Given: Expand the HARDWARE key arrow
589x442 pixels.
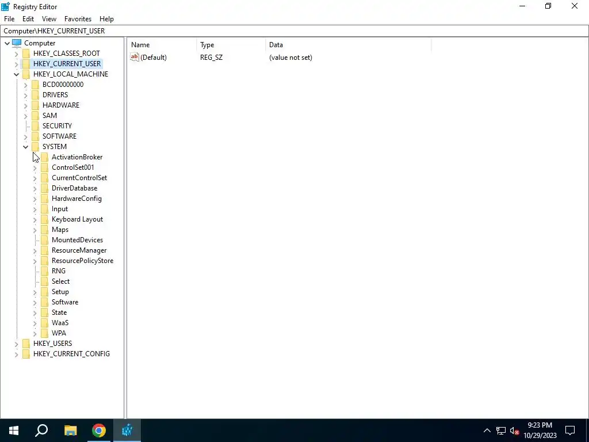Looking at the screenshot, I should [25, 106].
